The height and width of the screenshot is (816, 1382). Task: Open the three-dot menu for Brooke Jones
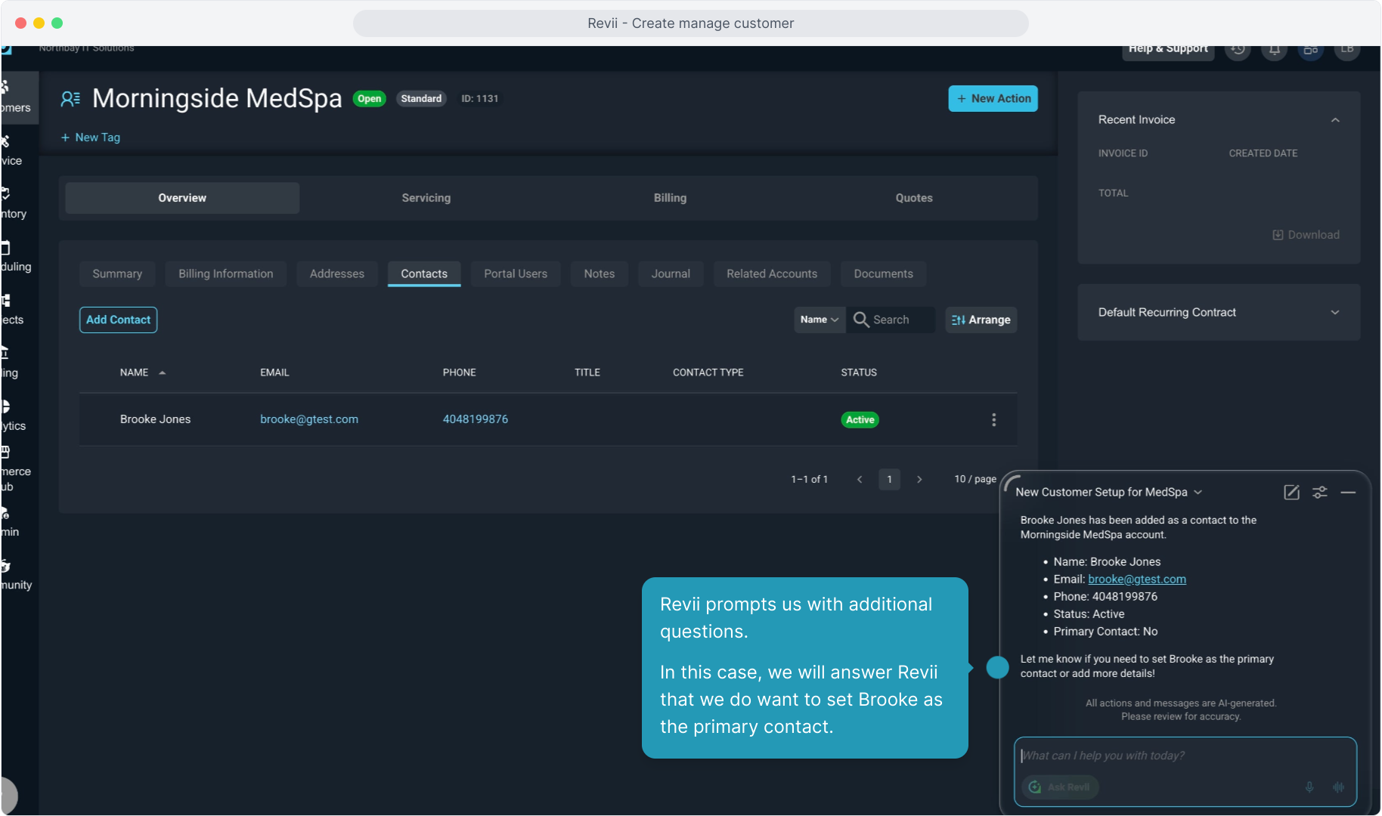coord(993,419)
